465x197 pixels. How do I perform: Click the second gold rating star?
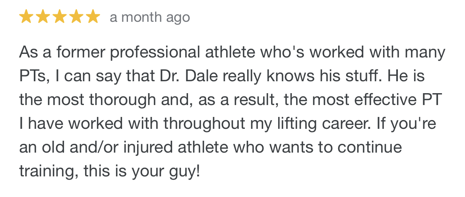pos(43,16)
